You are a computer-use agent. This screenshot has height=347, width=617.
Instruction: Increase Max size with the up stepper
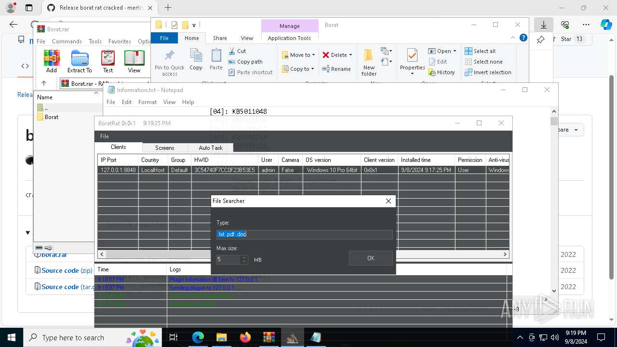click(244, 257)
